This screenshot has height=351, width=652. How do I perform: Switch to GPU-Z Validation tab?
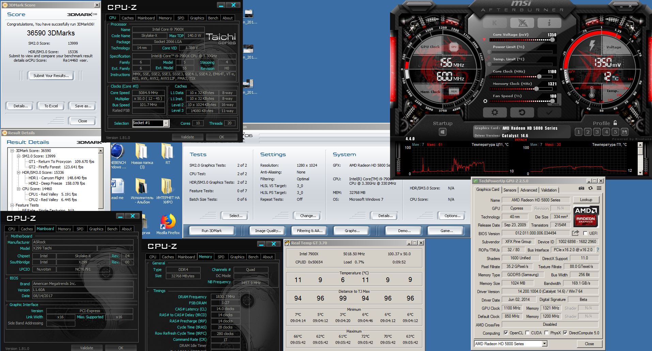[x=549, y=190]
